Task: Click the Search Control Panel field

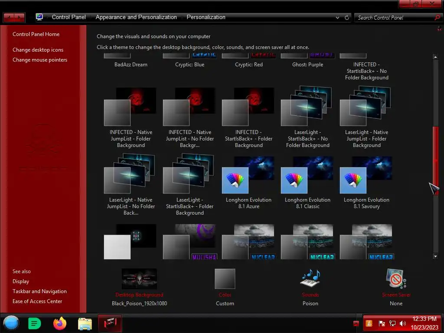Action: point(394,17)
